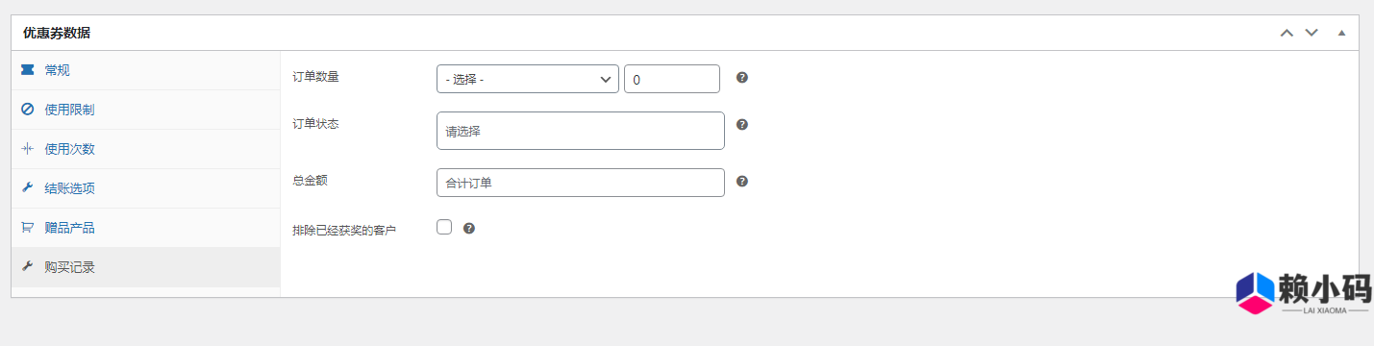1374x346 pixels.
Task: Click help icon next to 总金额
Action: [x=742, y=182]
